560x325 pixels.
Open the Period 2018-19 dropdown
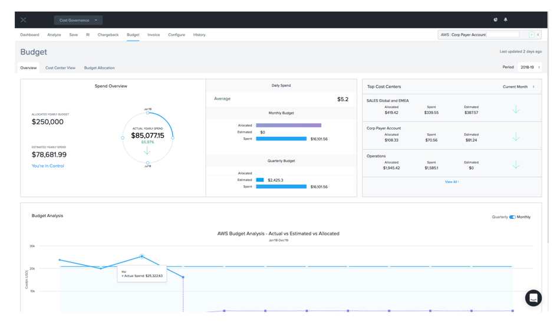[529, 67]
